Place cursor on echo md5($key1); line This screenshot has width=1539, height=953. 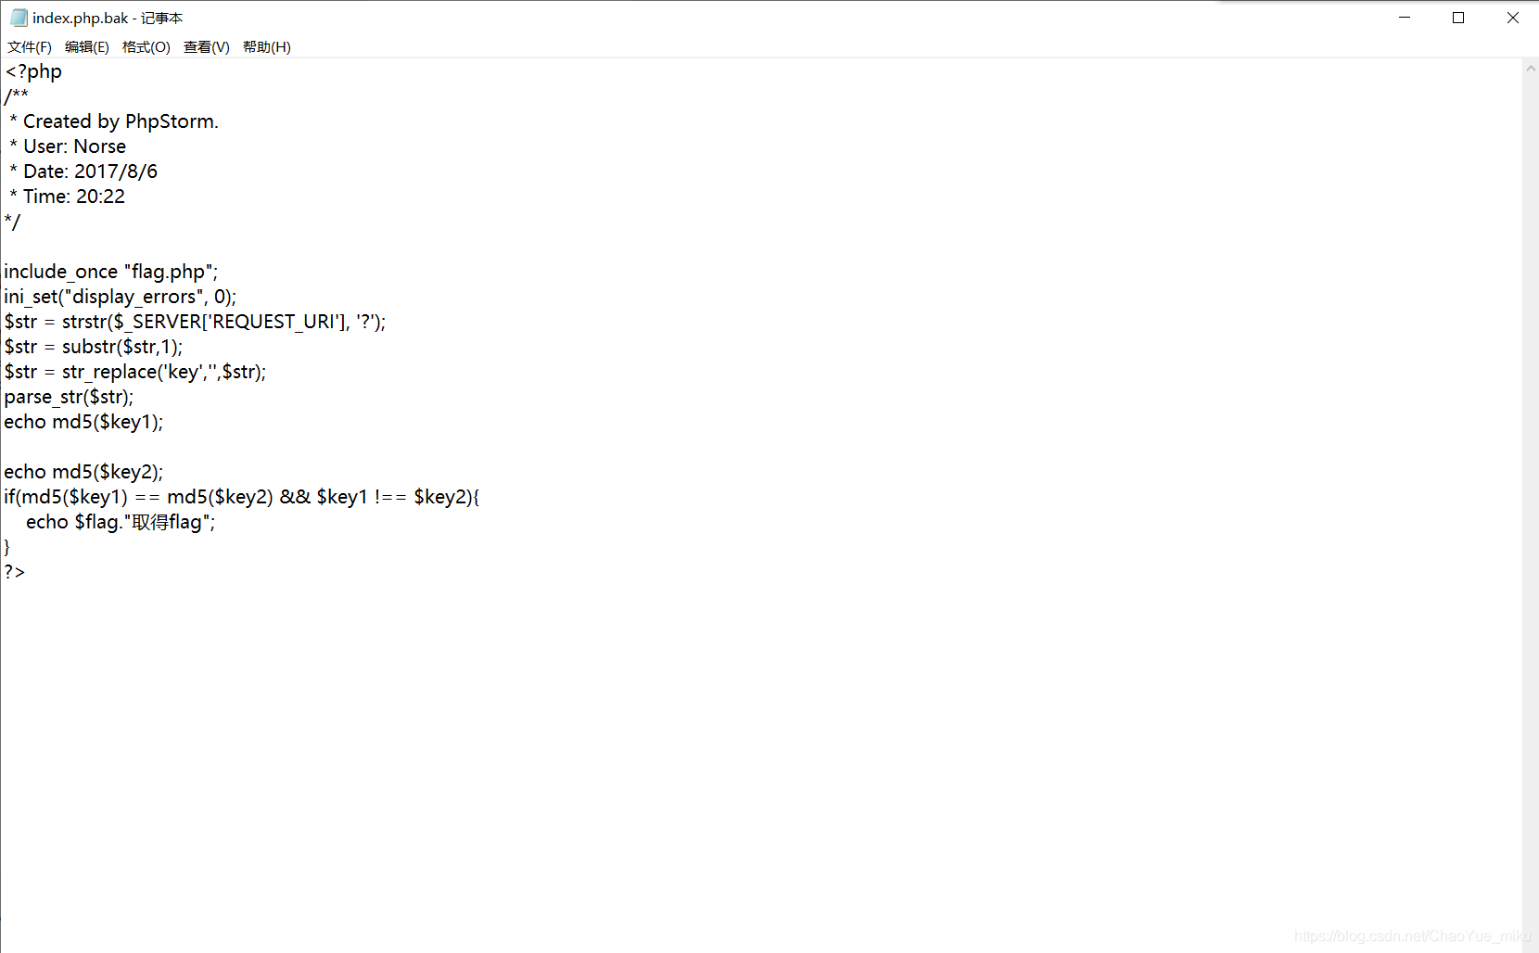83,422
